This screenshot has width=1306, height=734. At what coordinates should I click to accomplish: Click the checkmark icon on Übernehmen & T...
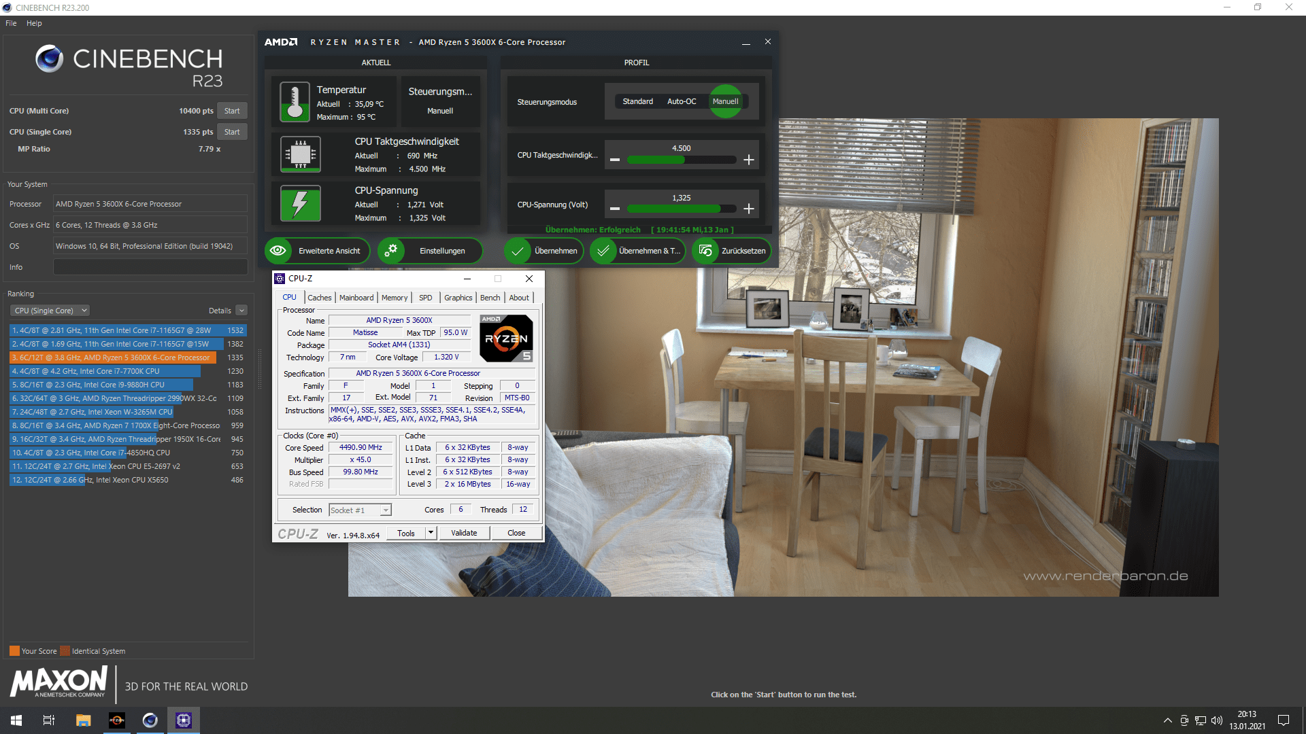(x=603, y=251)
